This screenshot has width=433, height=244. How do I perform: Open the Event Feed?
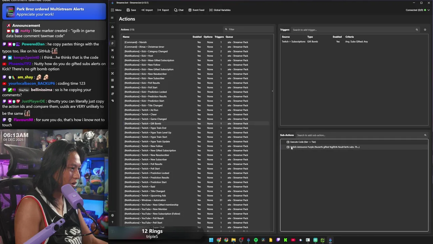pos(196,10)
